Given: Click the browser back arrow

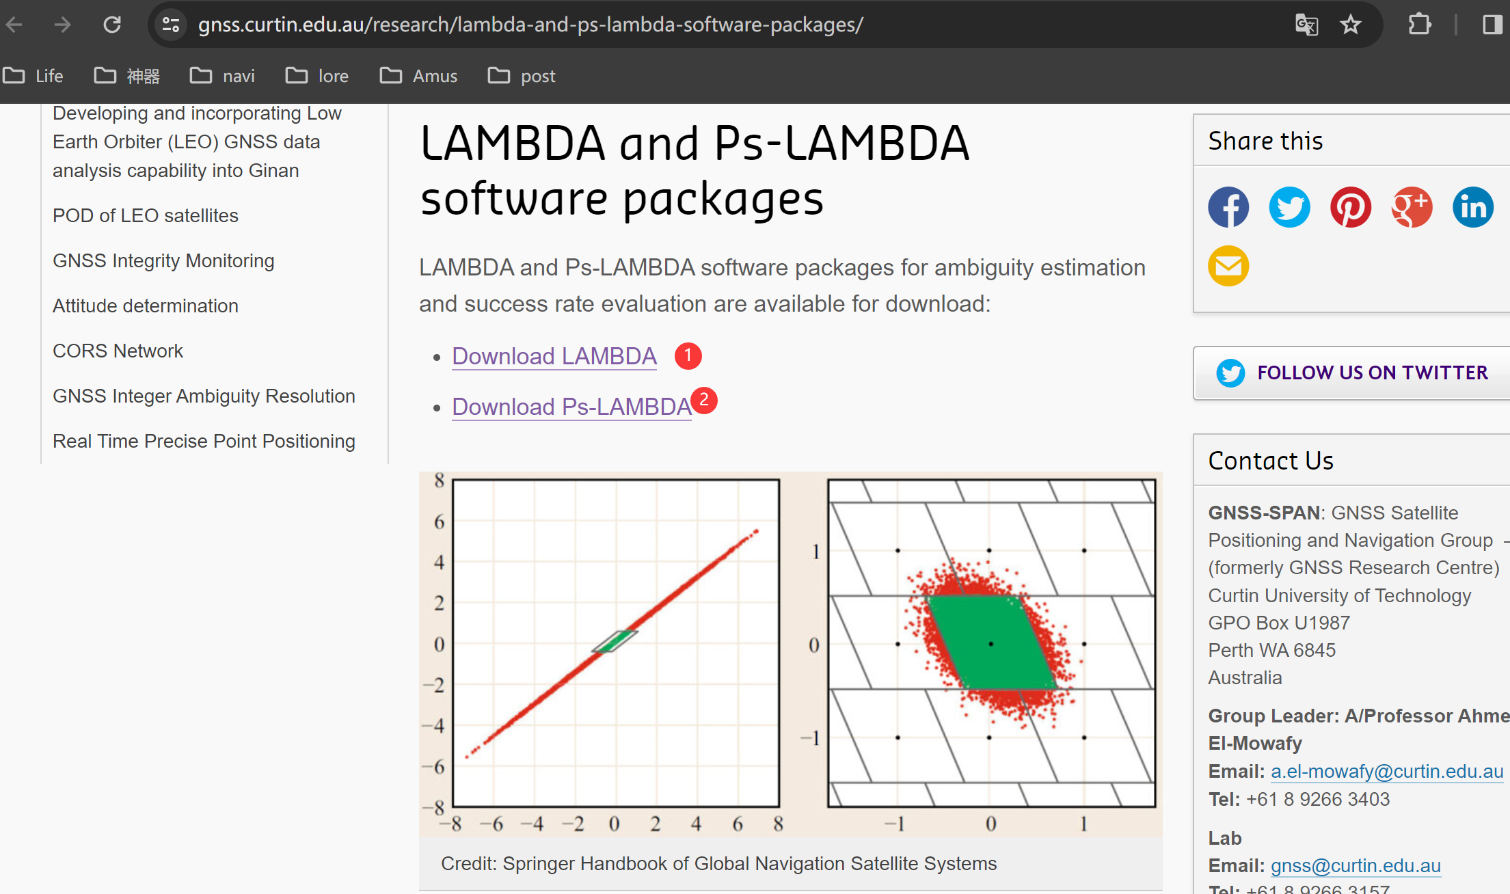Looking at the screenshot, I should click(x=14, y=25).
